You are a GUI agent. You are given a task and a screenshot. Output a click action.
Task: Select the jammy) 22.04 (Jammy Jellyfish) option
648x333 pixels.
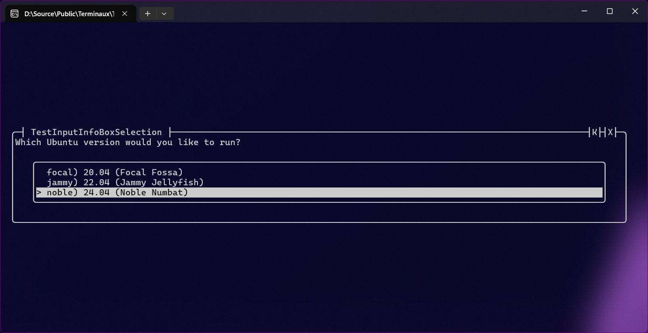pyautogui.click(x=319, y=182)
